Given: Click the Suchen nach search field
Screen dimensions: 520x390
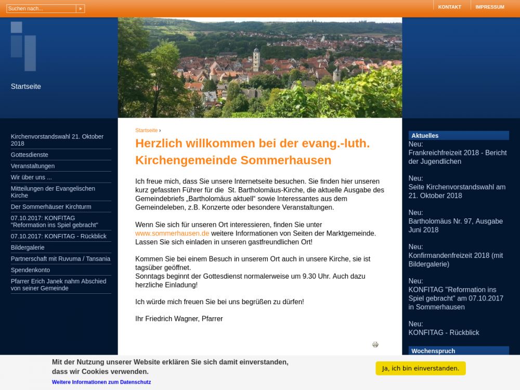Looking at the screenshot, I should tap(41, 9).
